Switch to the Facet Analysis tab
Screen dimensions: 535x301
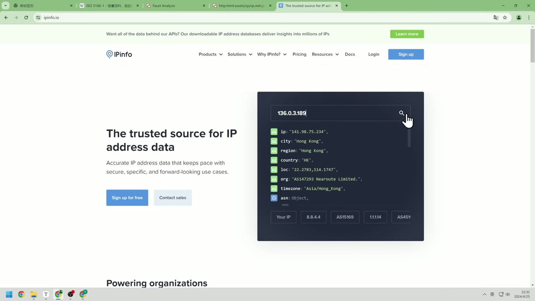pos(167,5)
